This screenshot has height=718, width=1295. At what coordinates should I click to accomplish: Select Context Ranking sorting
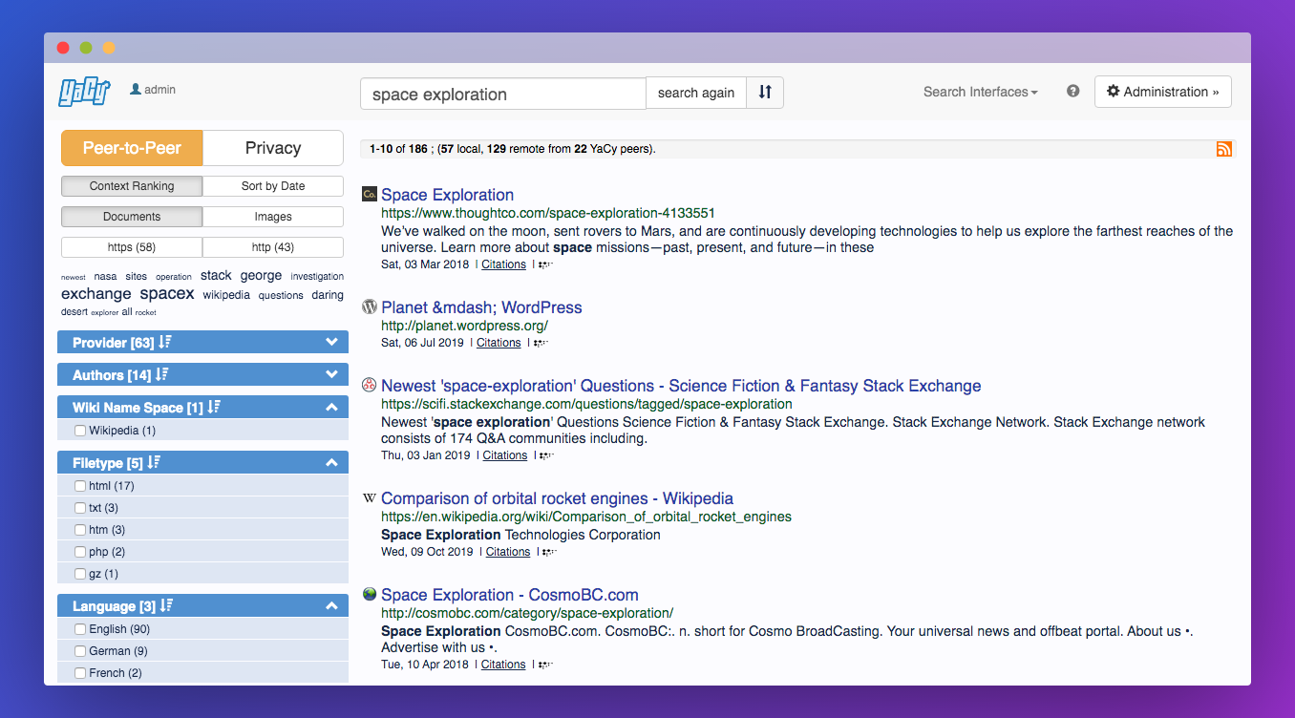click(132, 186)
